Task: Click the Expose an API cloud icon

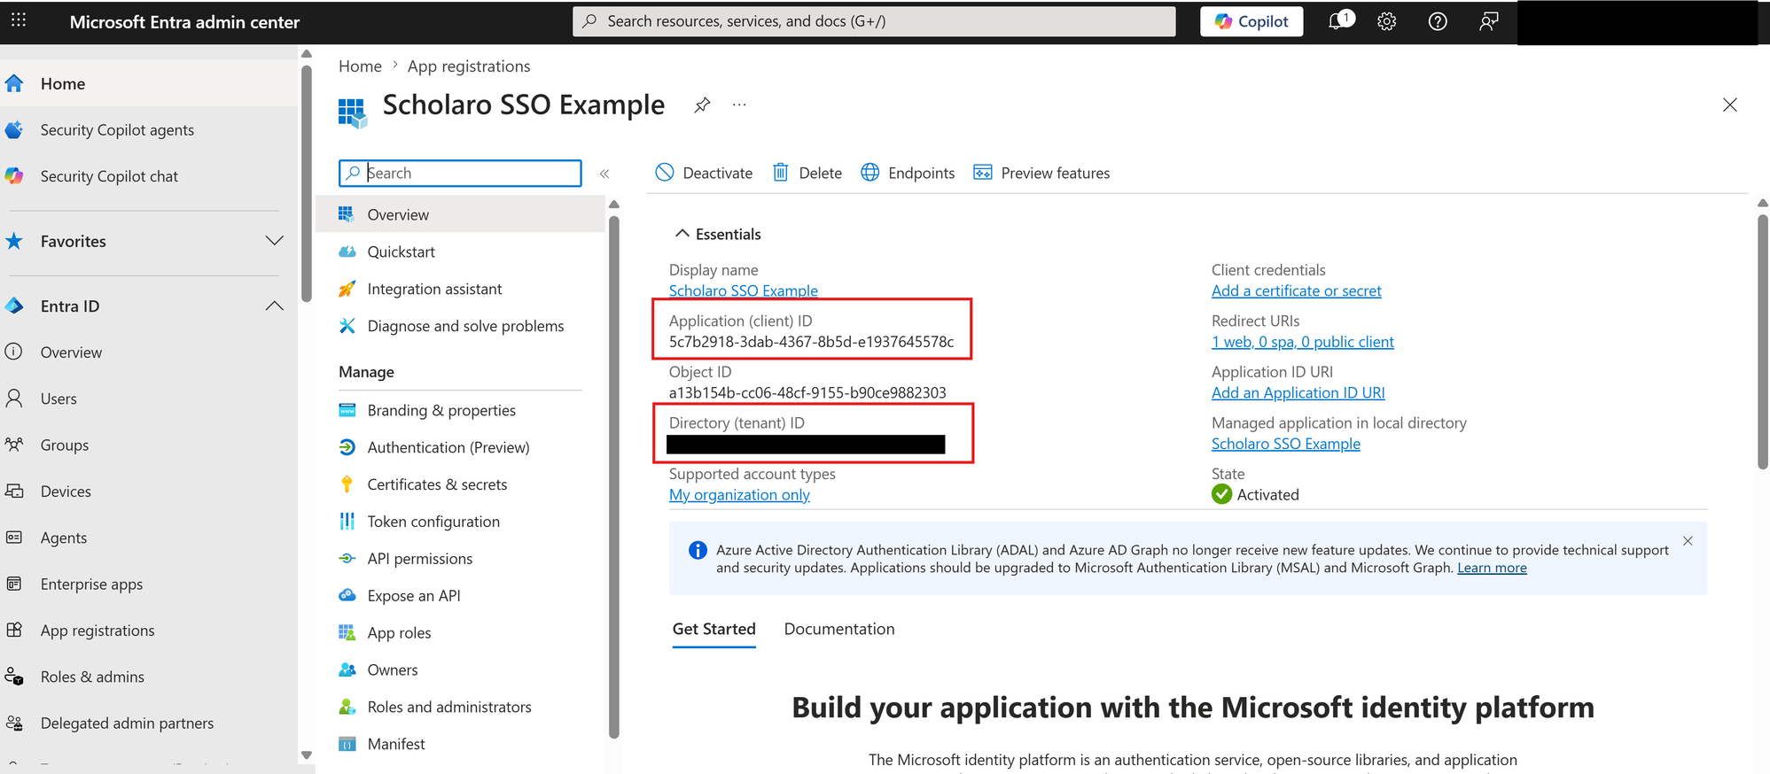Action: click(x=347, y=596)
